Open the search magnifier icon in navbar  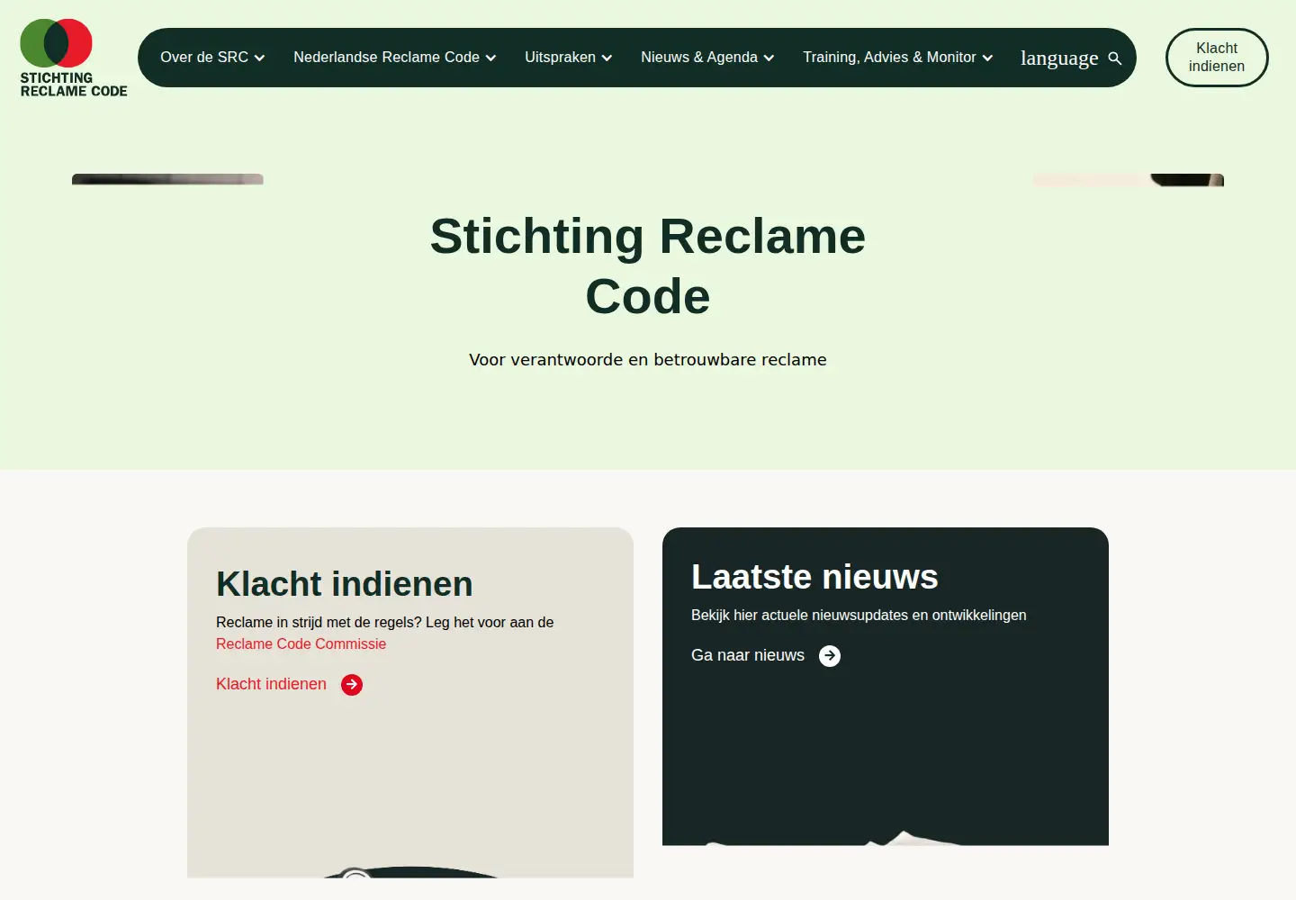pyautogui.click(x=1115, y=58)
